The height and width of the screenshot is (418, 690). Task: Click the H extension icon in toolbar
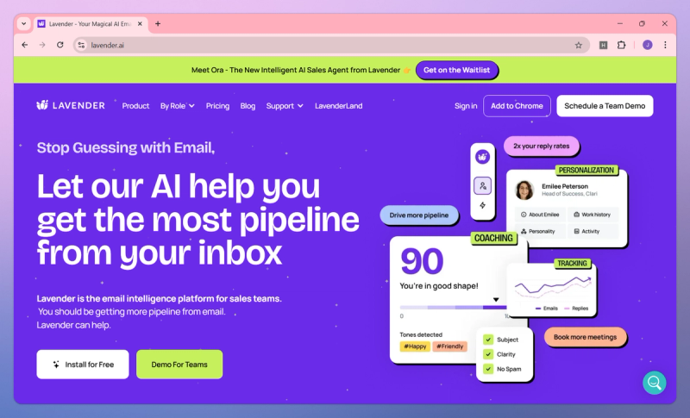[603, 45]
